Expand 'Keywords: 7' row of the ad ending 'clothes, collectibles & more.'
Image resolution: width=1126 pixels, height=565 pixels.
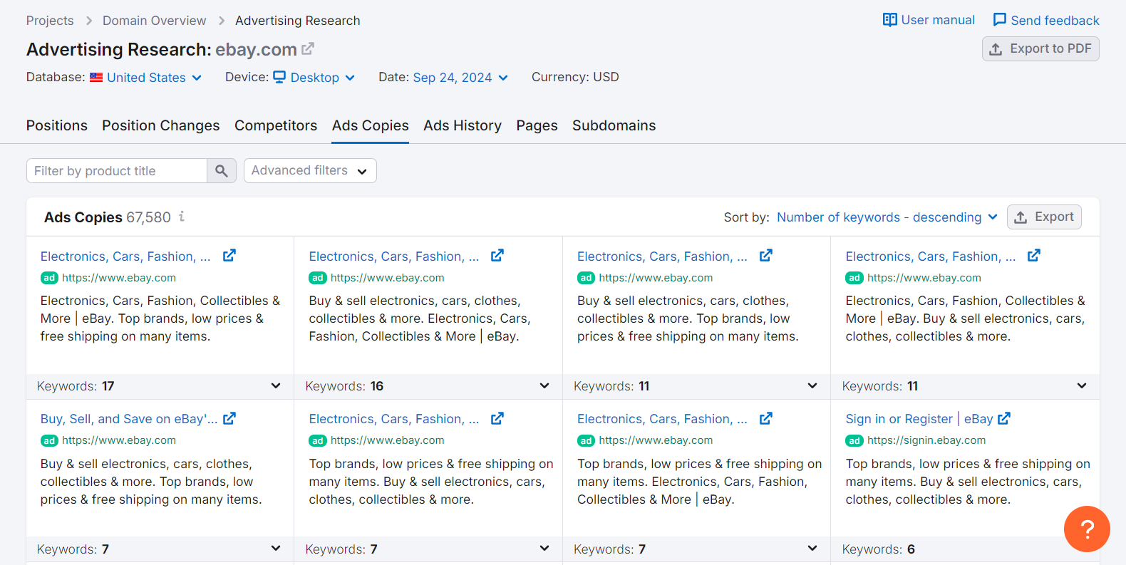click(x=428, y=549)
